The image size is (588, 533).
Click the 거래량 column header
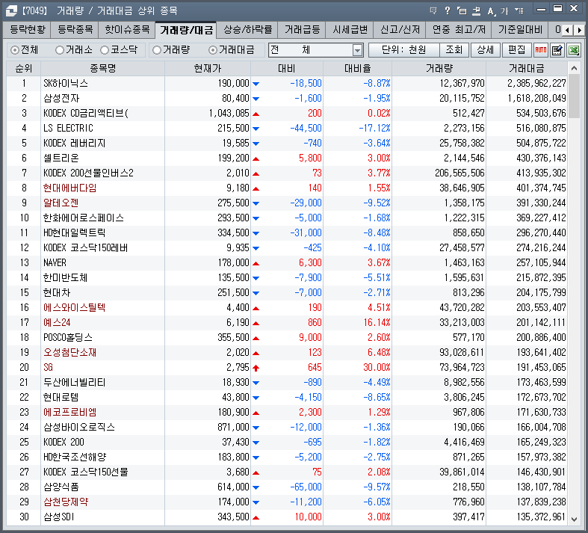(439, 69)
